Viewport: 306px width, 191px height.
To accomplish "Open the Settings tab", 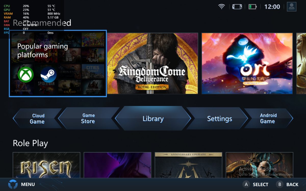I will (x=219, y=119).
